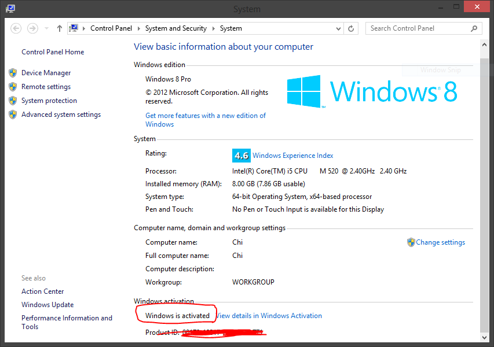This screenshot has width=494, height=347.
Task: Open address bar history dropdown
Action: (338, 29)
